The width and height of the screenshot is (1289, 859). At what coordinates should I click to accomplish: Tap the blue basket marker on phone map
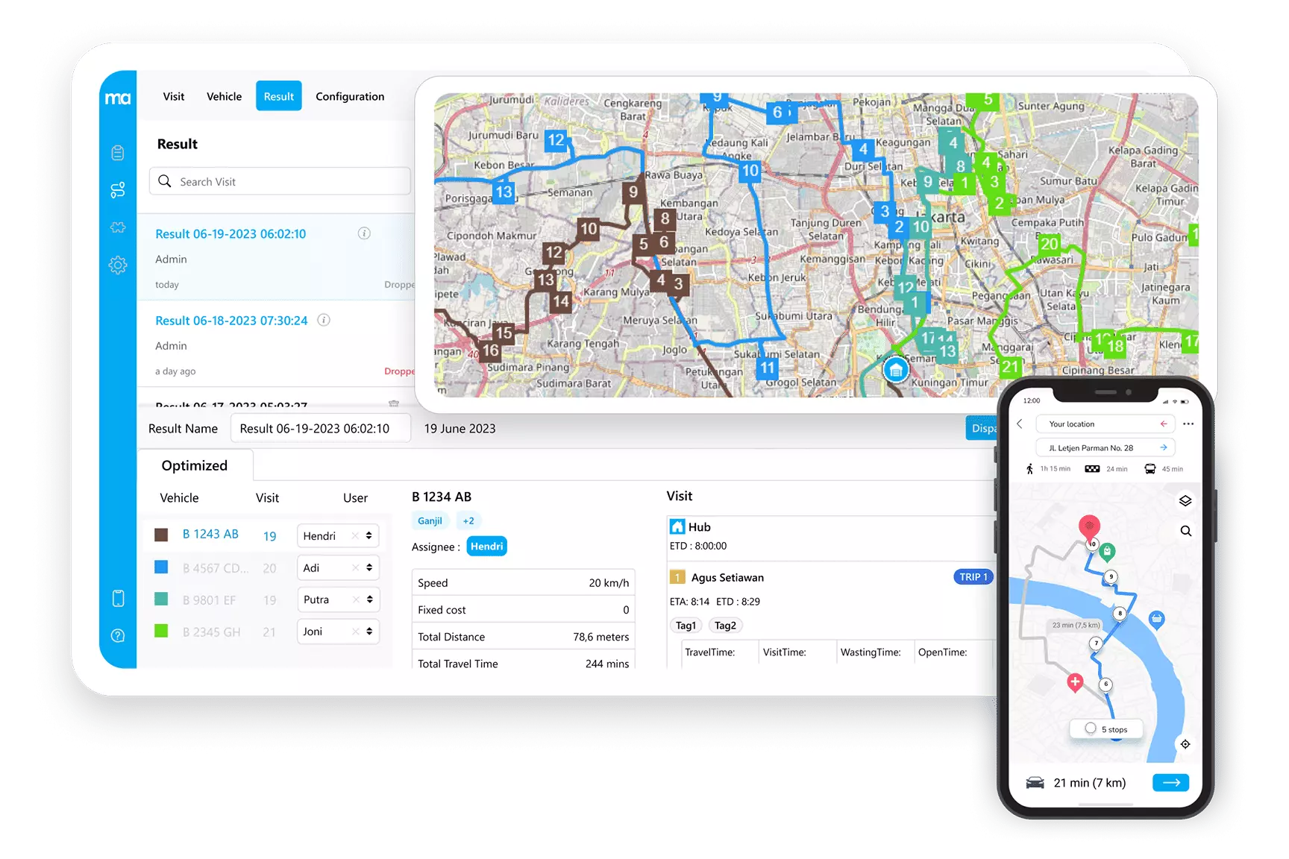[1156, 620]
